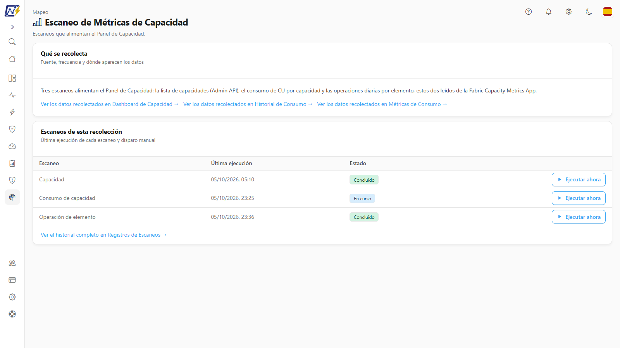Screen dimensions: 620x348
Task: Run the Operación de elemento scan now
Action: point(579,217)
